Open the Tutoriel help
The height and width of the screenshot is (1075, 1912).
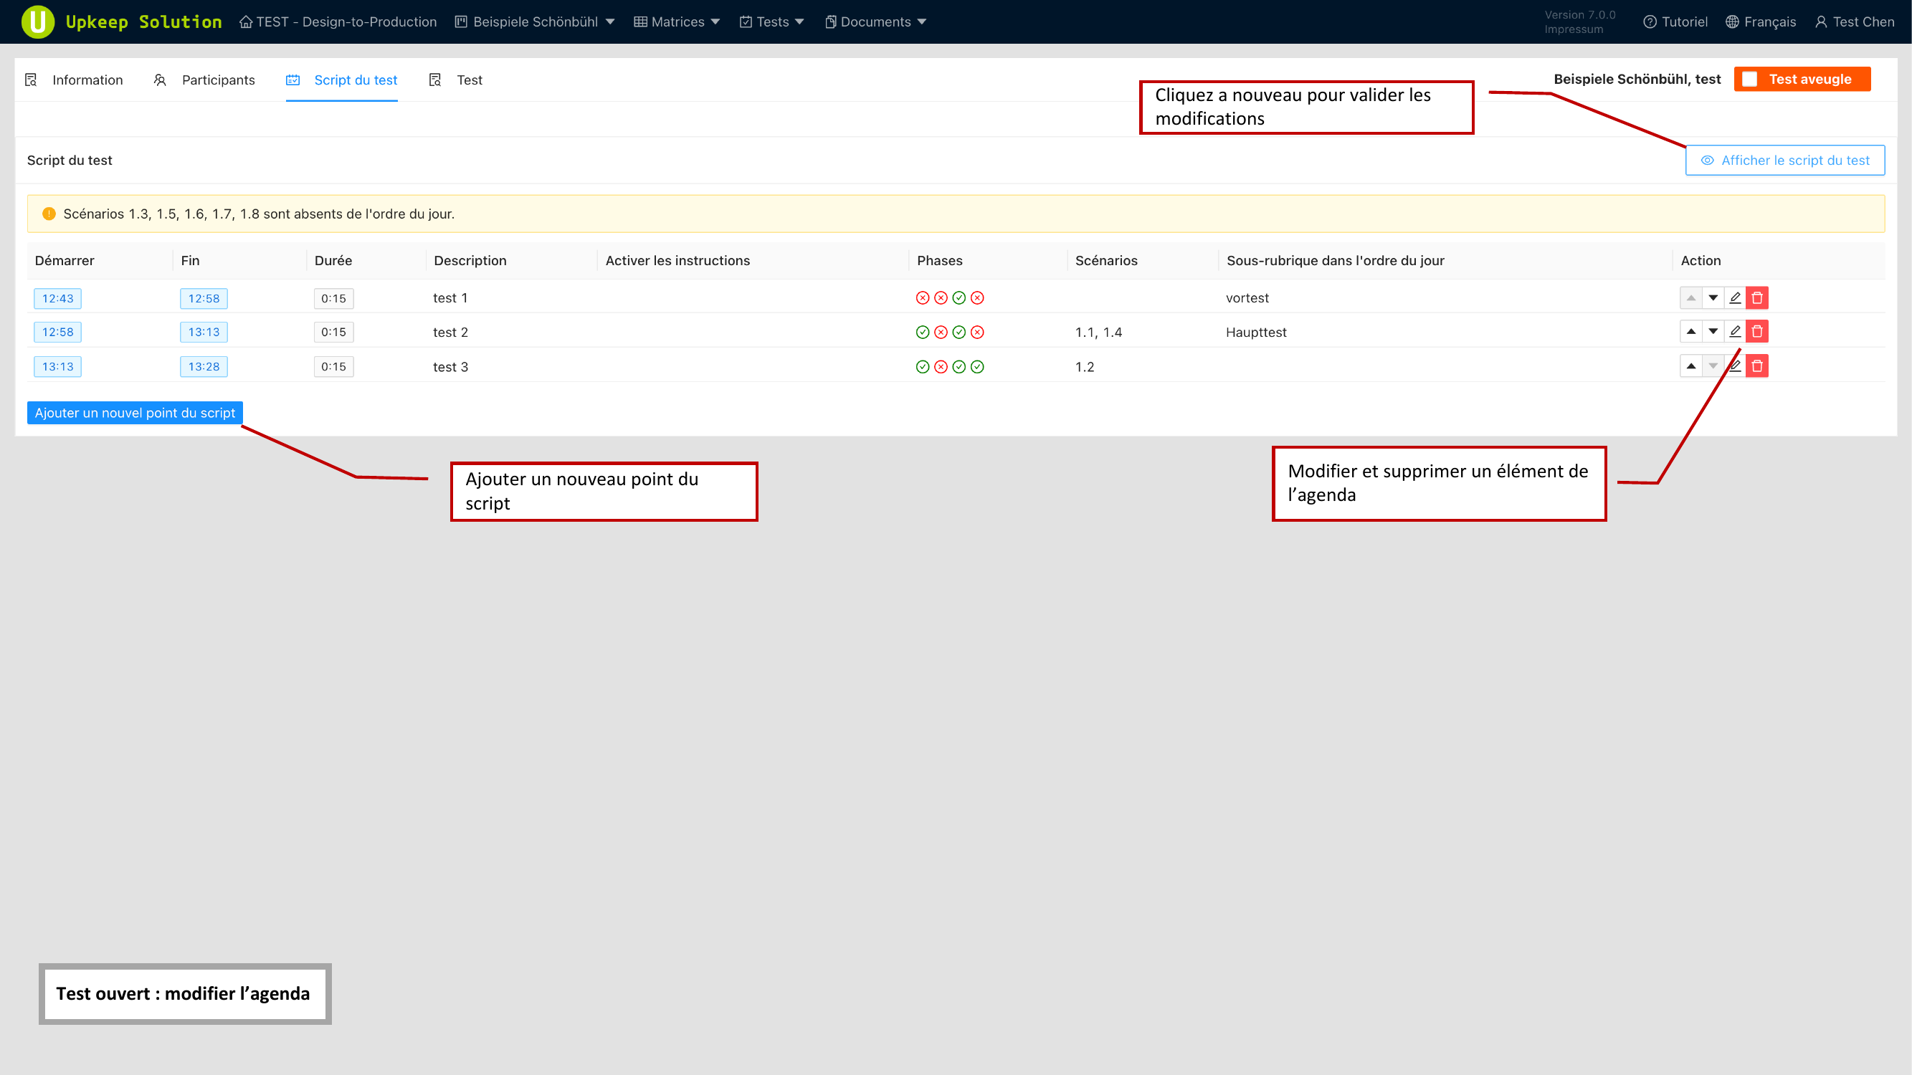[x=1675, y=21]
